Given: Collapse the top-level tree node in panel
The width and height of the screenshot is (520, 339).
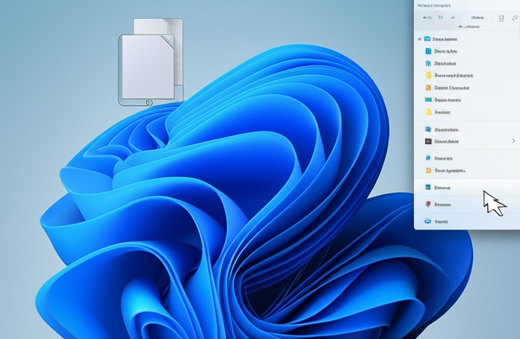Looking at the screenshot, I should [419, 39].
